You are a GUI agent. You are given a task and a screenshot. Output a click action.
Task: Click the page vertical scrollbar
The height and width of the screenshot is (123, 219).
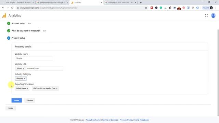218,72
